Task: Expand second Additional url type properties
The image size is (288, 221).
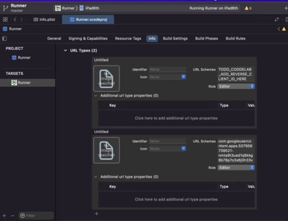Action: [96, 177]
